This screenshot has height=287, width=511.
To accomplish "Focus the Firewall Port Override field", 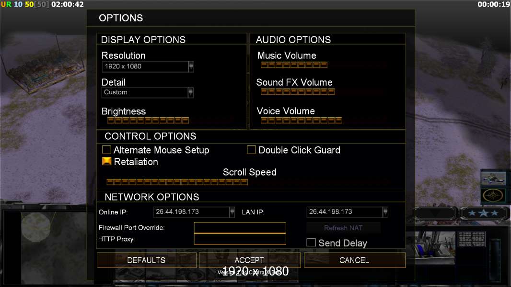I will pyautogui.click(x=240, y=228).
